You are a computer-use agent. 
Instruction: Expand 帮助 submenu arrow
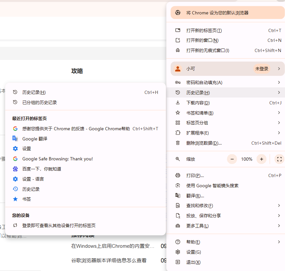pyautogui.click(x=279, y=242)
